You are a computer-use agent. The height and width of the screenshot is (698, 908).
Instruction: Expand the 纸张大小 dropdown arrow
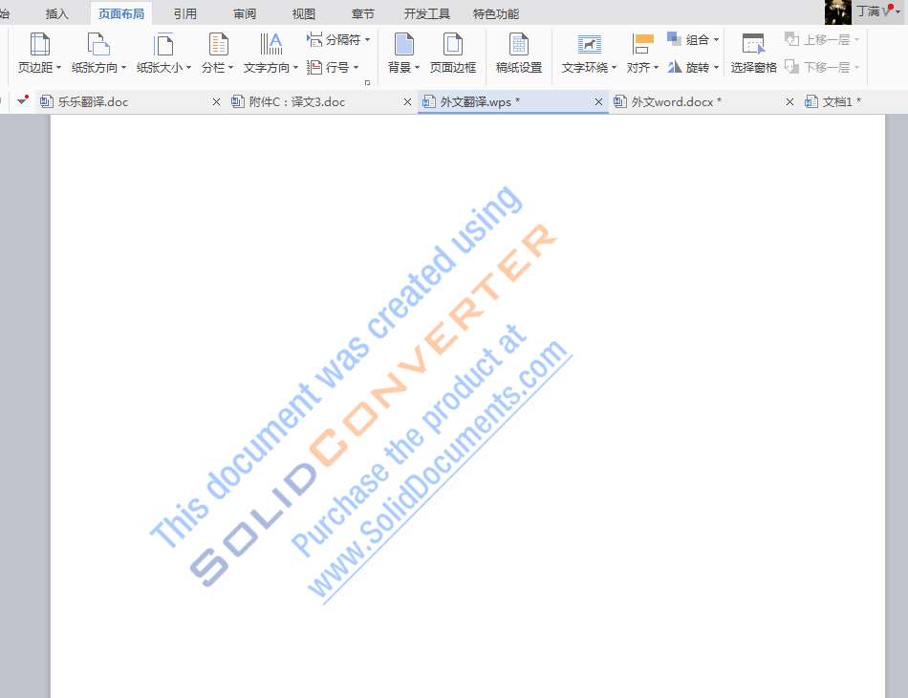[x=188, y=68]
